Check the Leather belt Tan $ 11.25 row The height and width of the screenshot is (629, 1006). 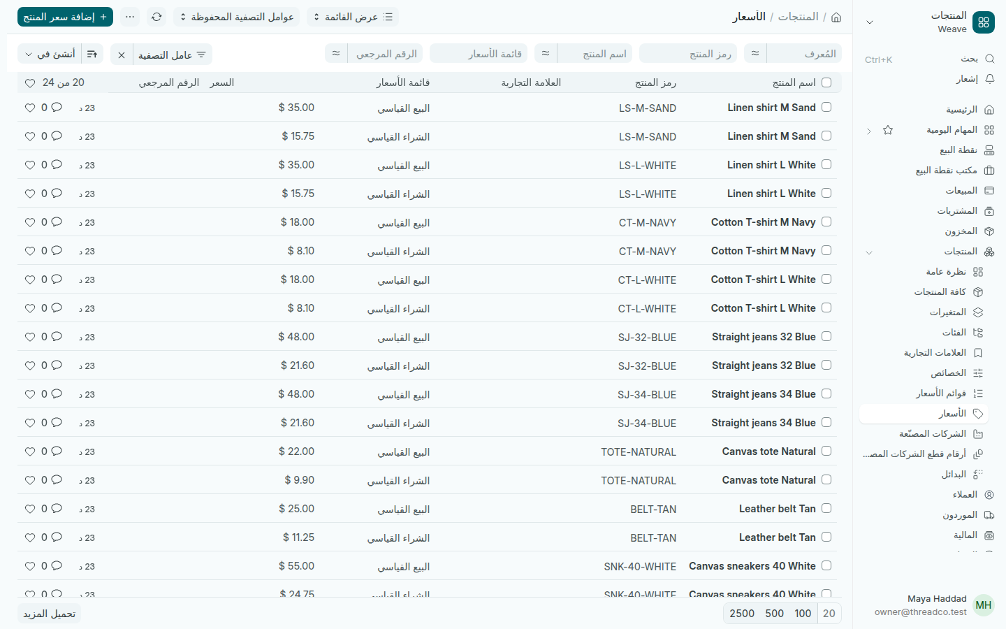pyautogui.click(x=826, y=537)
